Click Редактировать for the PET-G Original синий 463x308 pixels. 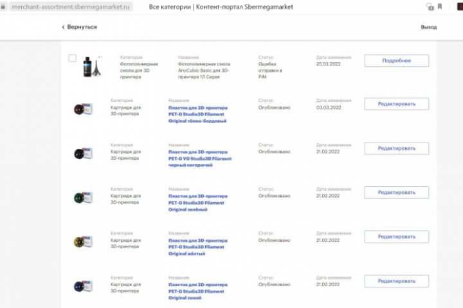click(397, 281)
